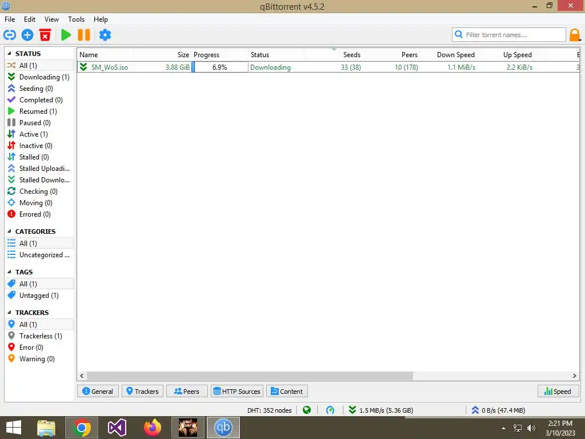Select Error (0) tracker filter
Screen dimensions: 585x439
pyautogui.click(x=40, y=348)
